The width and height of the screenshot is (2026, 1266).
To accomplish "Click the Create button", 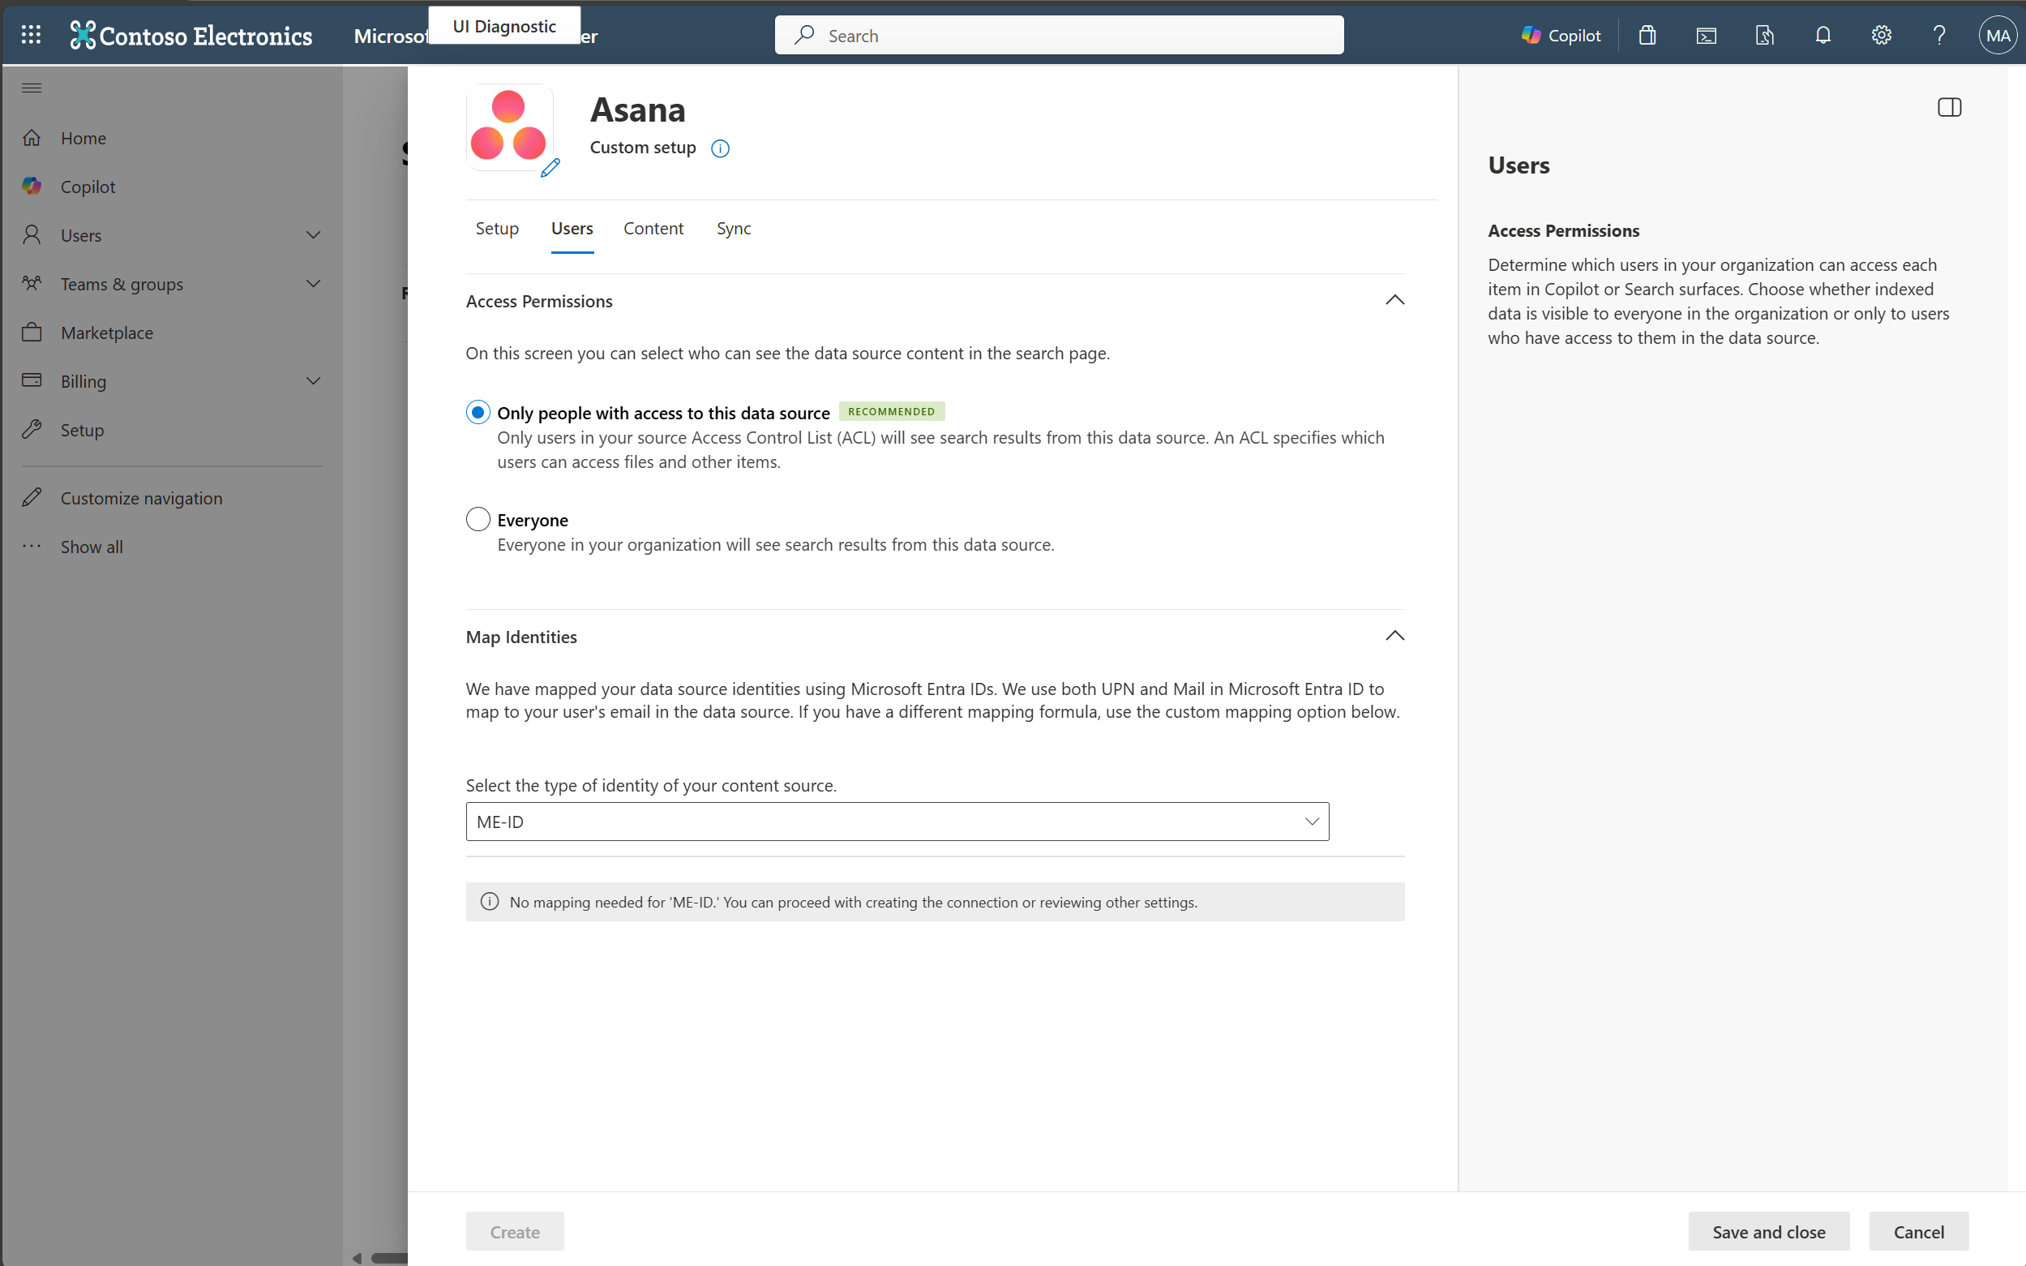I will pyautogui.click(x=515, y=1231).
